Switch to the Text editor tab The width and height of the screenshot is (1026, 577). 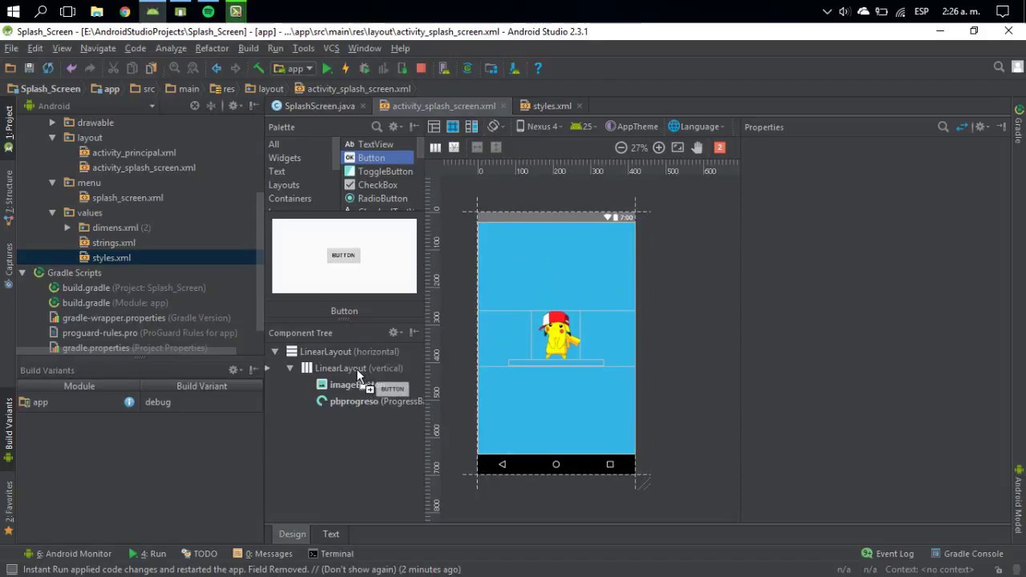point(331,534)
